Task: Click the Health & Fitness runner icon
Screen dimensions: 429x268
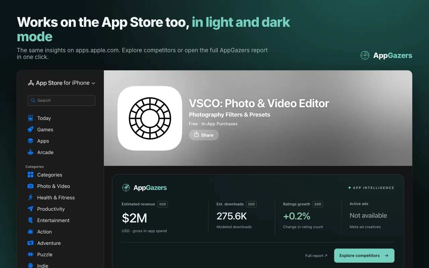Action: tap(30, 197)
